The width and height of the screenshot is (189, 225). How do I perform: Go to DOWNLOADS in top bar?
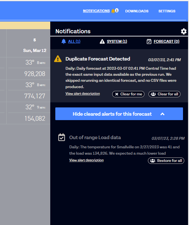[x=137, y=11]
